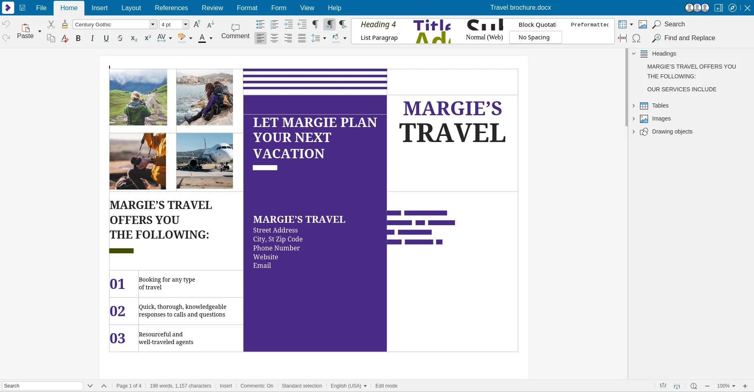
Task: Open the References tab
Action: 171,8
